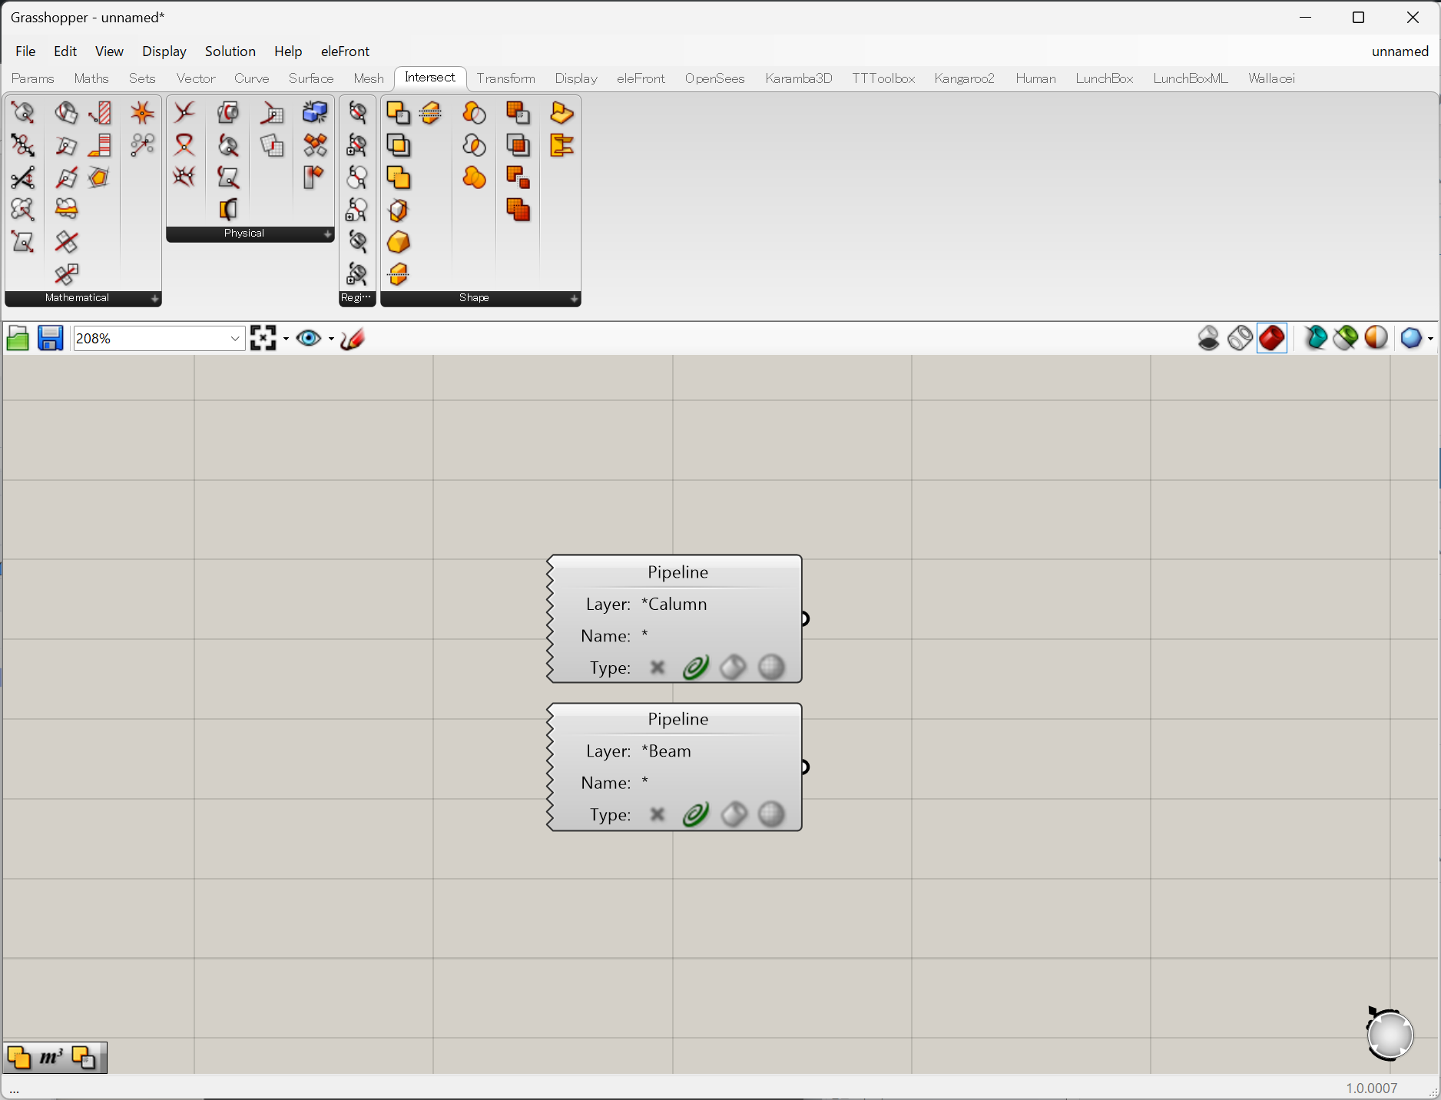Toggle point type filter on Calumn pipeline
1441x1100 pixels.
point(657,668)
